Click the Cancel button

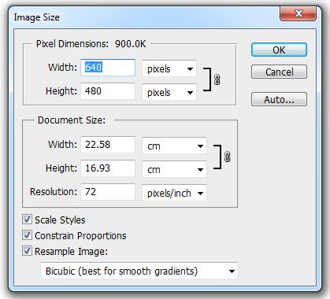pos(279,72)
